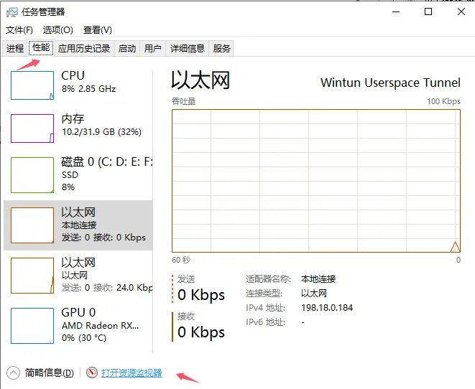This screenshot has height=389, width=475.
Task: Click the Ethernet throughput graph area
Action: click(x=316, y=181)
